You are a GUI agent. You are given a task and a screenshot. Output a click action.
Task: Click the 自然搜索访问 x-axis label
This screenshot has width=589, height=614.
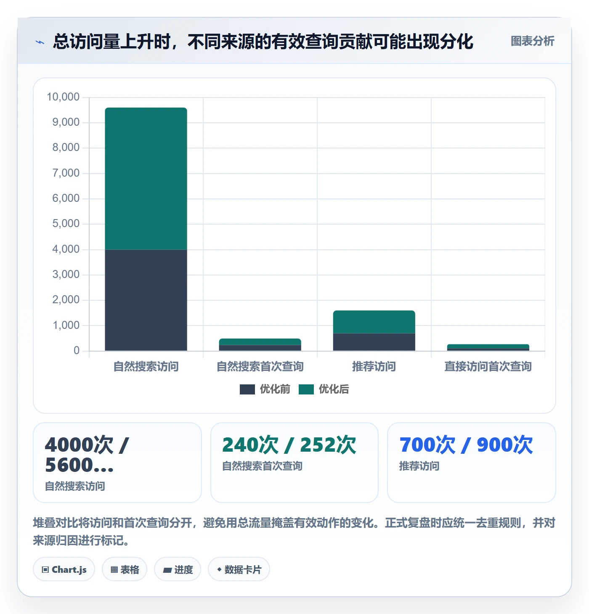(x=146, y=367)
